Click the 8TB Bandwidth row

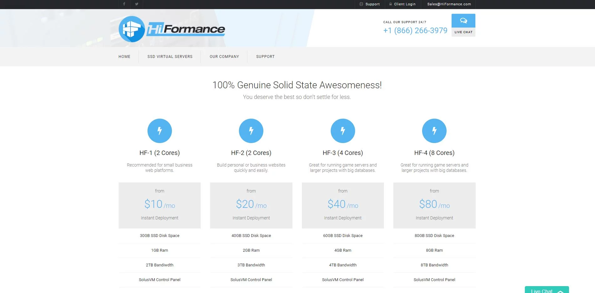434,265
